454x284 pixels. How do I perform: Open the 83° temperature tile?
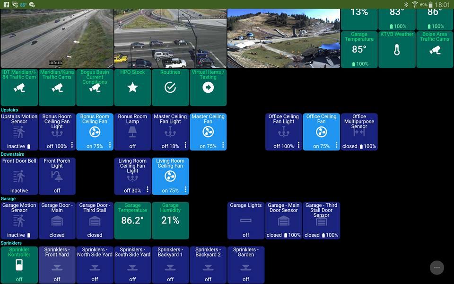click(397, 19)
